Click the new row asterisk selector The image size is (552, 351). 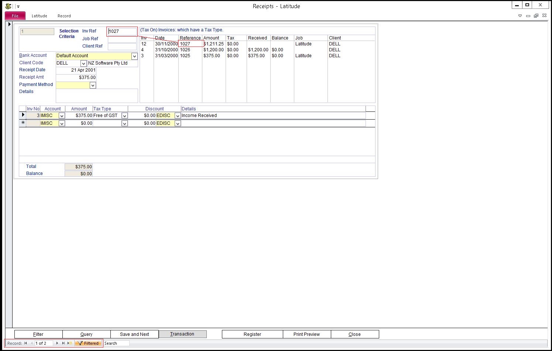coord(23,123)
